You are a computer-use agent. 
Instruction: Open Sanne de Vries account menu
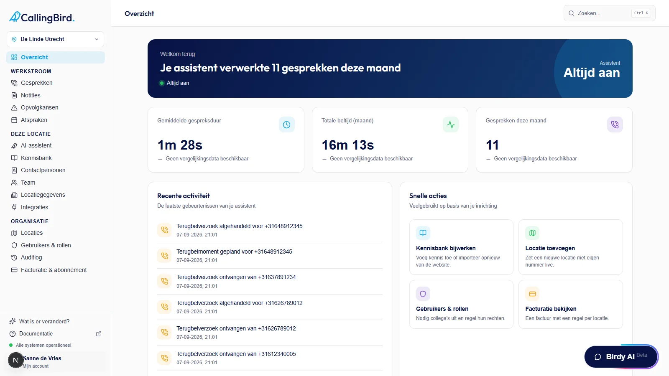(x=56, y=362)
